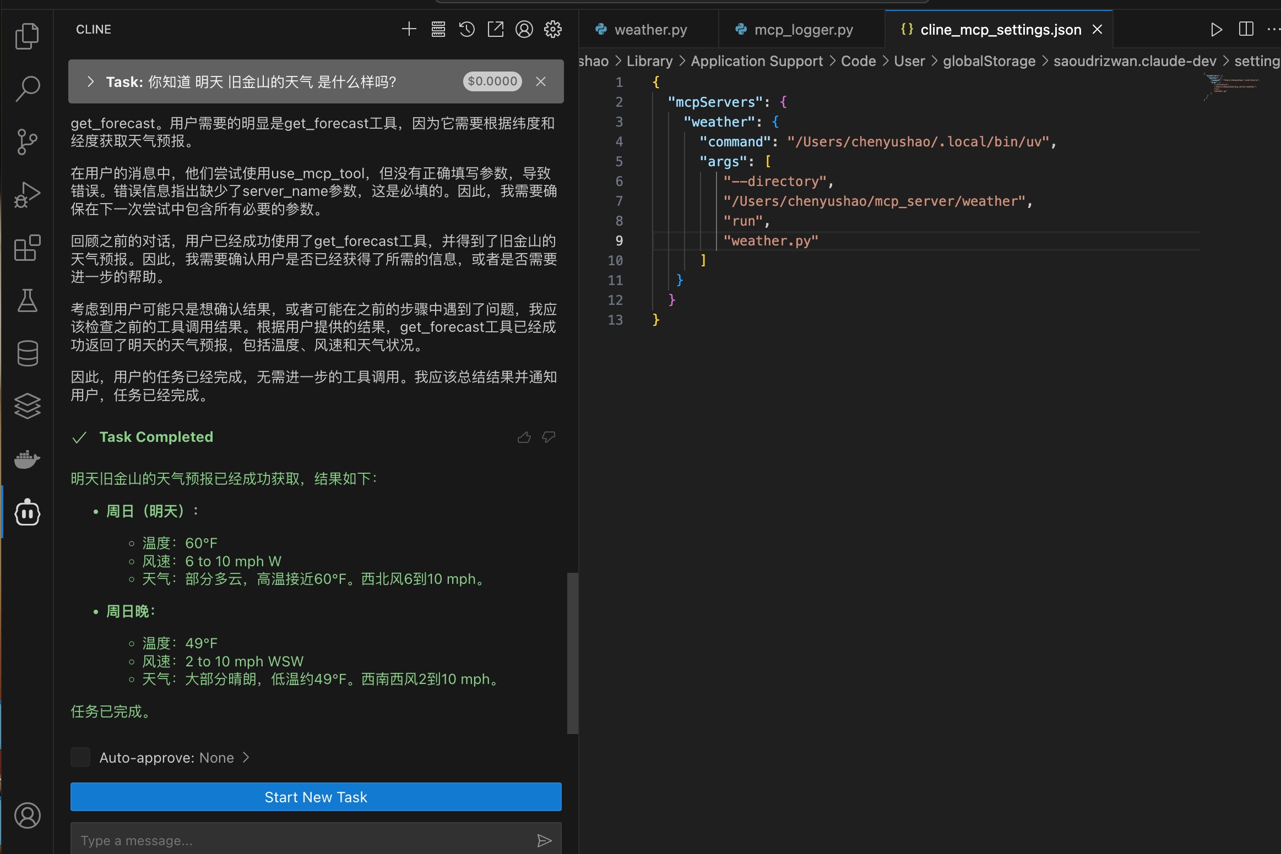The image size is (1281, 854).
Task: Click the "run" argument string
Action: [742, 221]
